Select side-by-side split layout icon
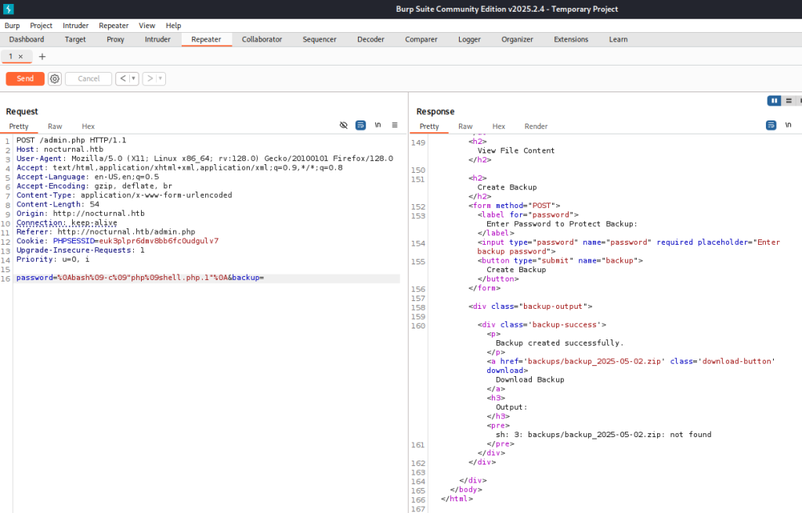The height and width of the screenshot is (513, 802). point(774,101)
